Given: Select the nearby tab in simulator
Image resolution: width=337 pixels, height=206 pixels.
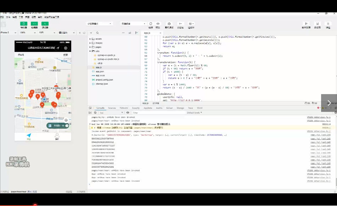Looking at the screenshot, I should pos(29,136).
